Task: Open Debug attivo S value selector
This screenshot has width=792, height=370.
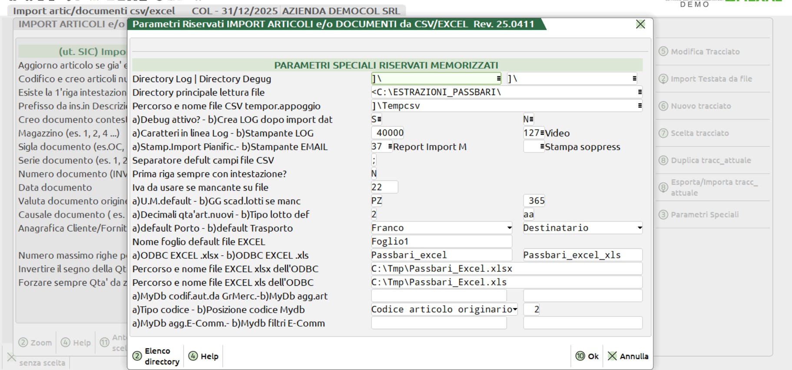Action: (379, 119)
